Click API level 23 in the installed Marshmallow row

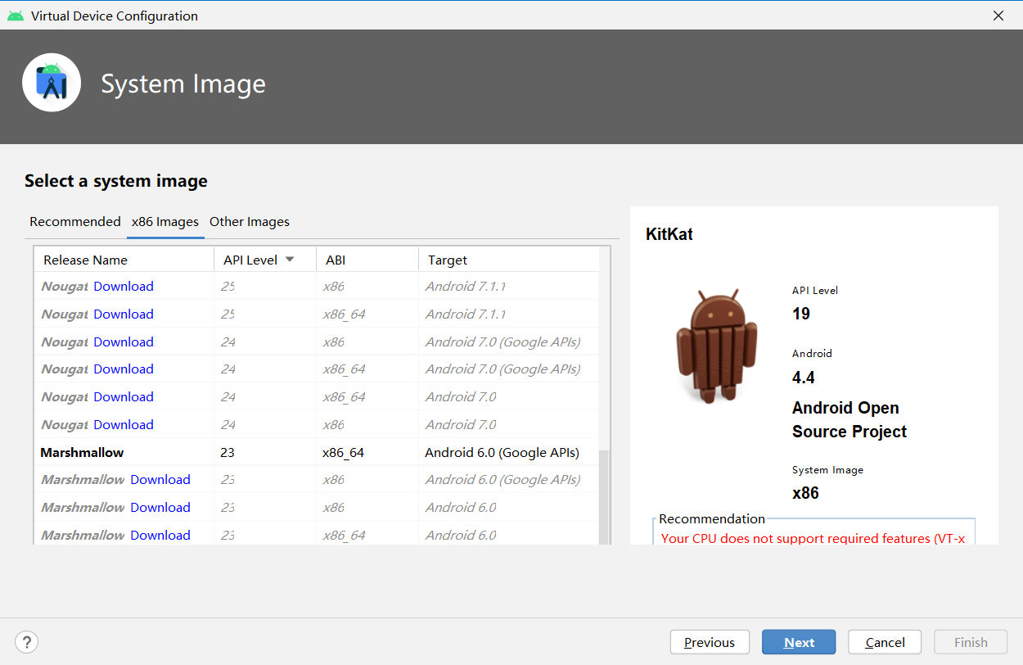click(x=228, y=452)
